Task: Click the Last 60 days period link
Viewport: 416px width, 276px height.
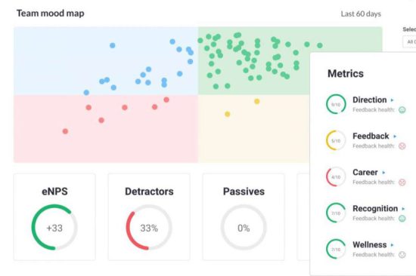Action: pyautogui.click(x=361, y=14)
